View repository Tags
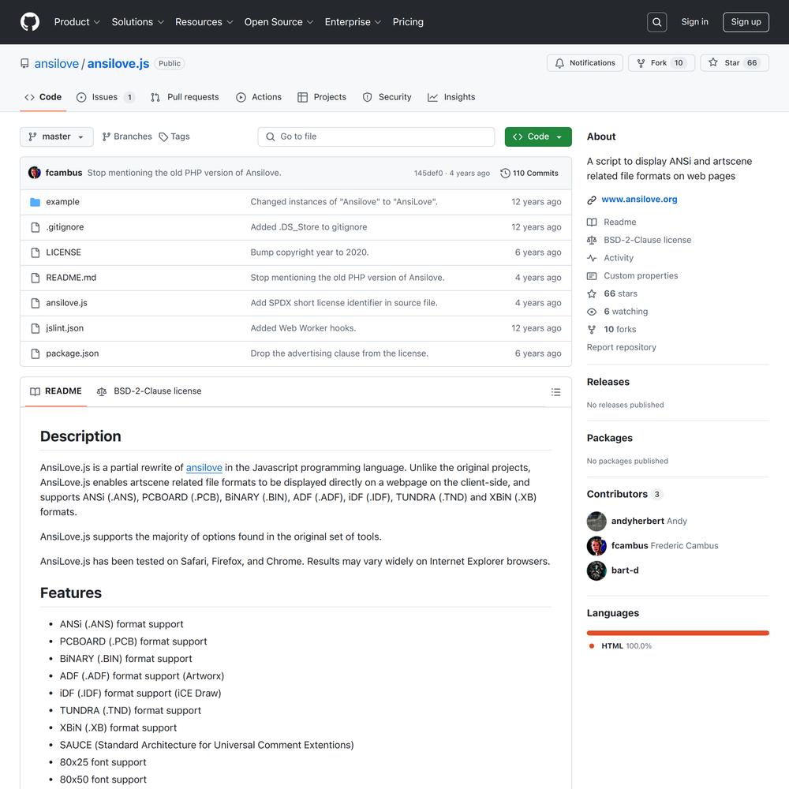 click(x=174, y=136)
